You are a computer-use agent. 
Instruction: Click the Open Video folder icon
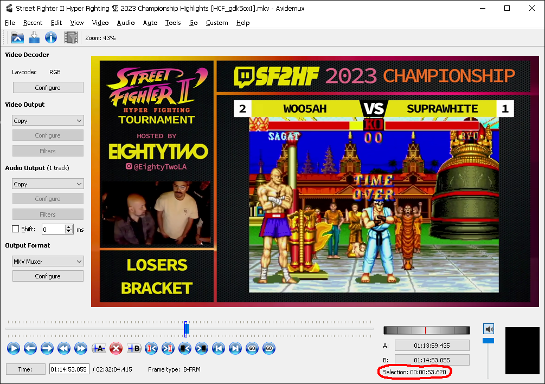[x=17, y=37]
